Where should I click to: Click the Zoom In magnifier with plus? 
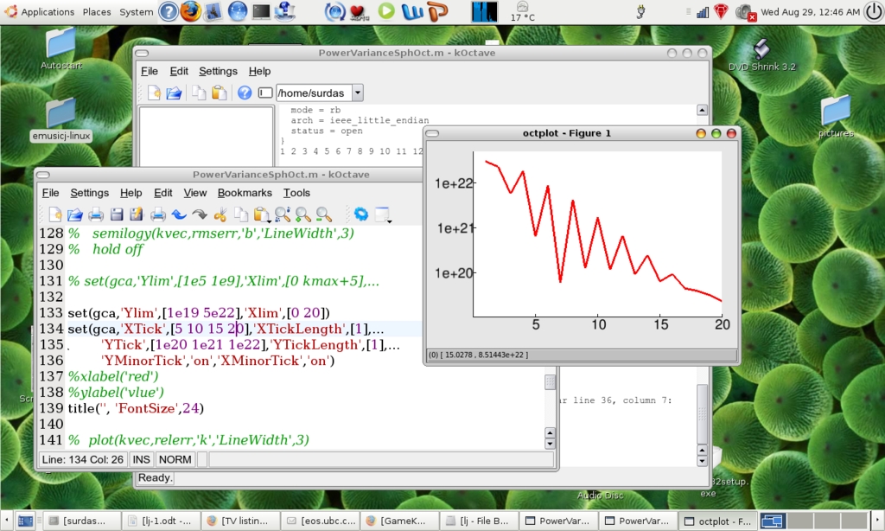(x=303, y=214)
